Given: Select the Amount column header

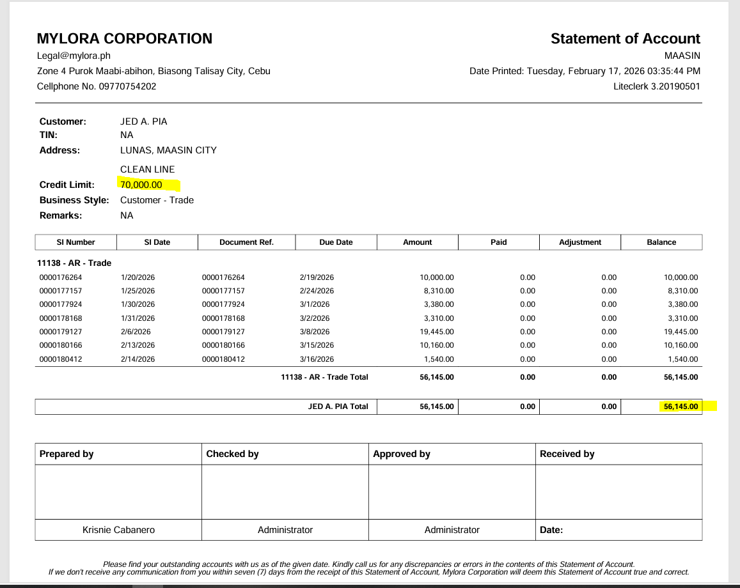Looking at the screenshot, I should (417, 242).
